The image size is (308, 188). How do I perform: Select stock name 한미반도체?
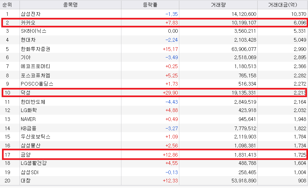coord(33,102)
